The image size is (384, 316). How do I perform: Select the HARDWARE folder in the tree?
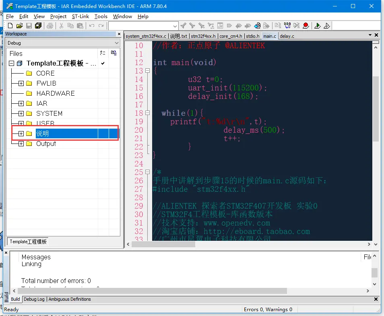tap(55, 93)
